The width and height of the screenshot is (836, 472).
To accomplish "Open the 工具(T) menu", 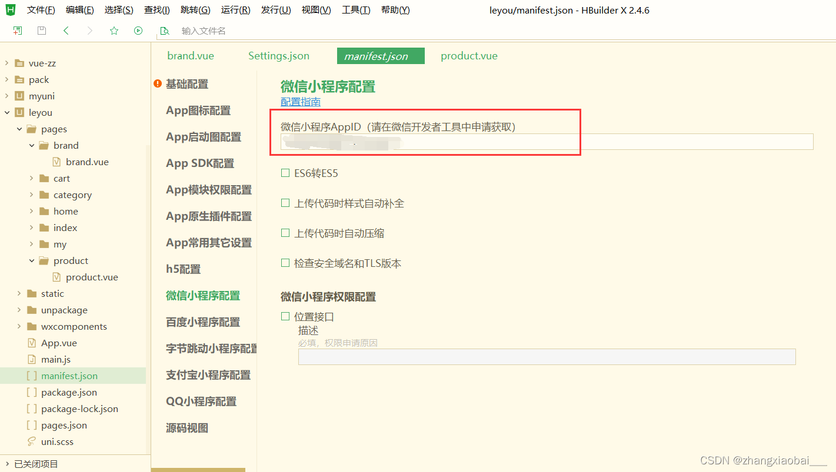I will tap(356, 10).
